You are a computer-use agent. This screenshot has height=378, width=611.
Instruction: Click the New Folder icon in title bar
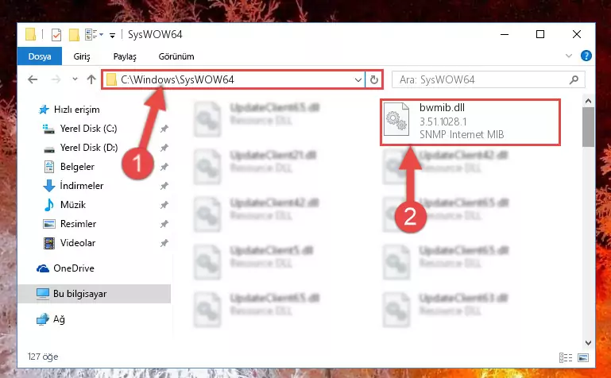click(x=74, y=35)
